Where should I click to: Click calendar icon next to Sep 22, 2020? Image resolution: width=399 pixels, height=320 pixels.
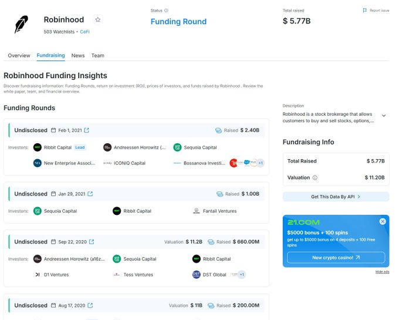point(53,241)
